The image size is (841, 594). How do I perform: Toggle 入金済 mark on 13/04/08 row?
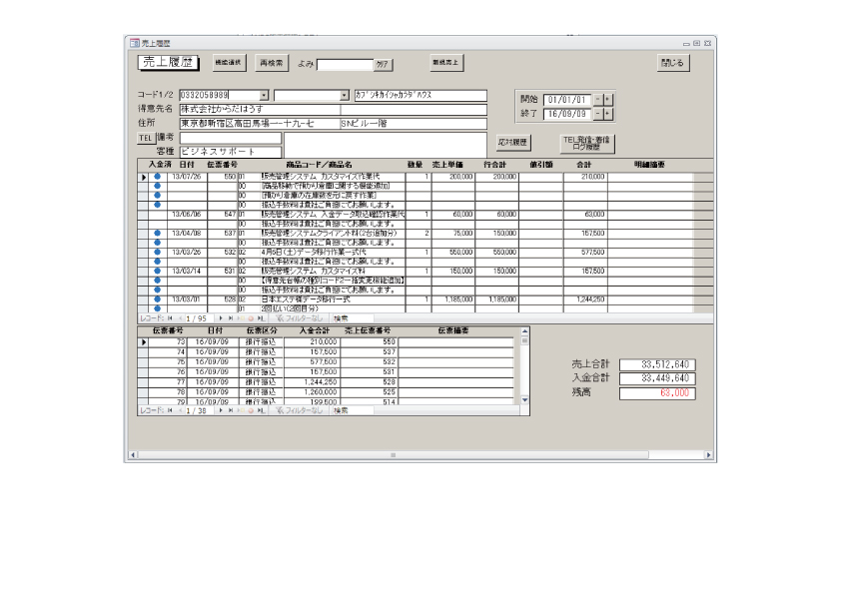(x=157, y=234)
